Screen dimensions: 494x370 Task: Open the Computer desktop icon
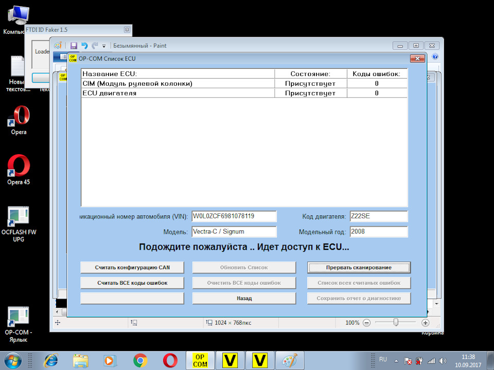coord(17,20)
